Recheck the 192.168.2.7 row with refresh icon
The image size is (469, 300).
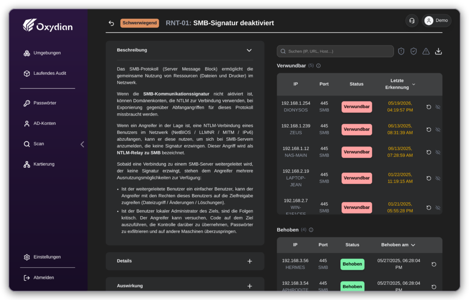tap(429, 208)
